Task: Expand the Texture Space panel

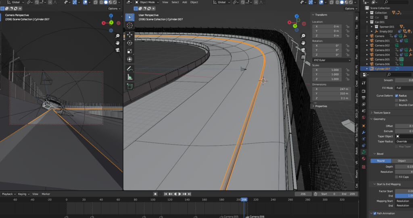Action: click(381, 113)
